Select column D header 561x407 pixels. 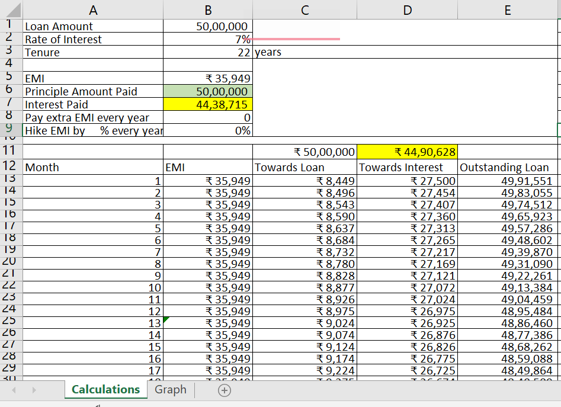(x=407, y=10)
